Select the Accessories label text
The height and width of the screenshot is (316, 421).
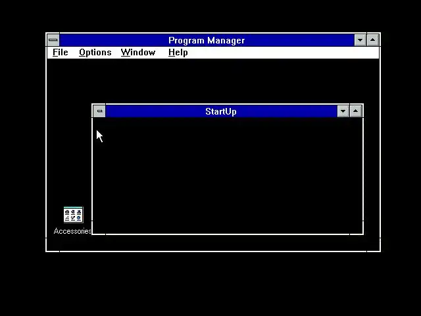click(72, 231)
